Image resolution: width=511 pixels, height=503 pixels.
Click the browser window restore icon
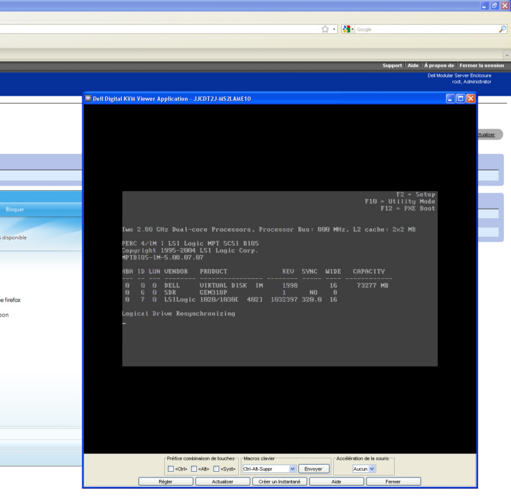pos(494,6)
